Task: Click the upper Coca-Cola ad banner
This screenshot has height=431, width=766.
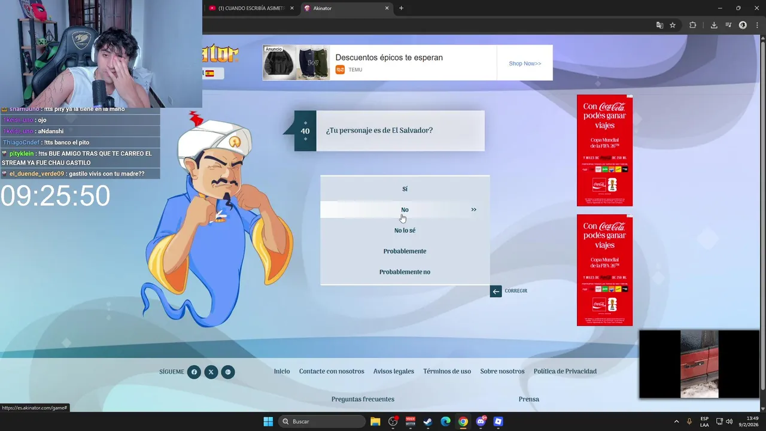Action: (604, 150)
